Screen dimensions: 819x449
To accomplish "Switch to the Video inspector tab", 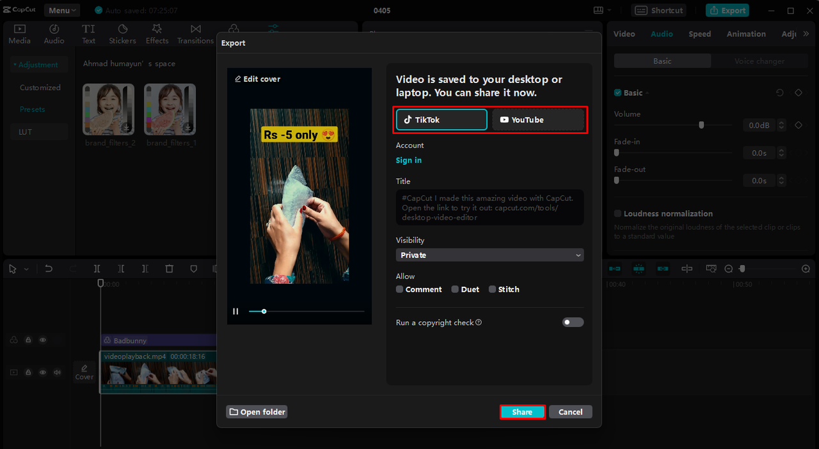I will [x=624, y=34].
